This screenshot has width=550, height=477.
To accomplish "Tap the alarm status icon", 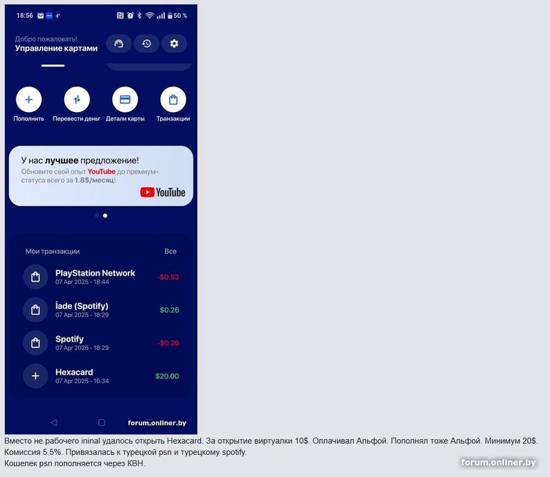I will [x=131, y=15].
